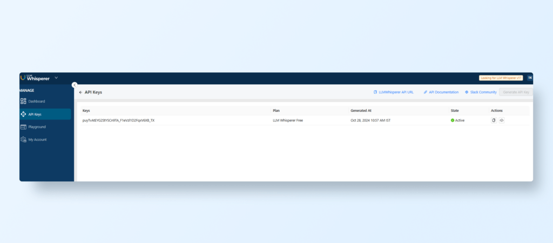Viewport: 553px width, 243px height.
Task: Collapse the sidebar with the chevron button
Action: point(75,85)
